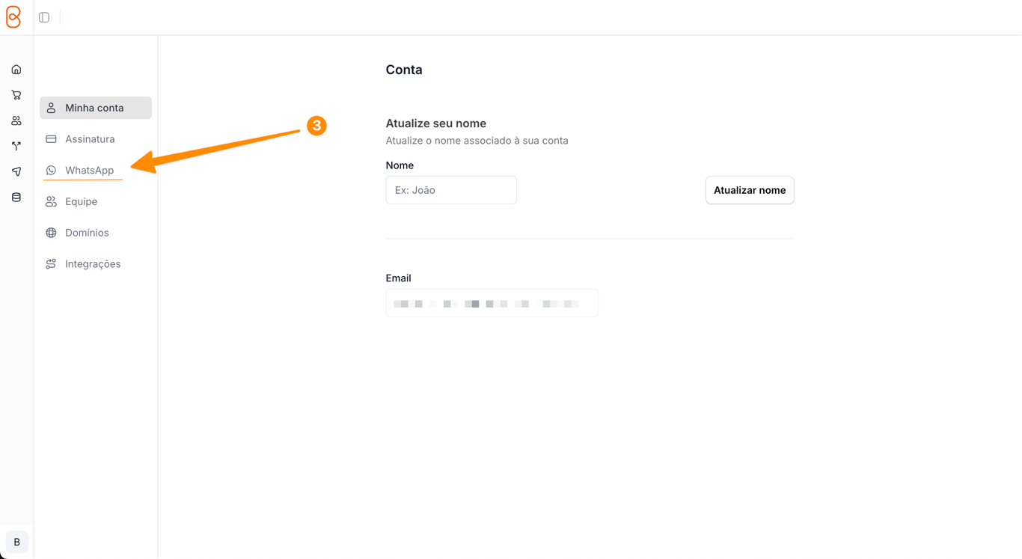Viewport: 1022px width, 559px height.
Task: Click the B avatar at bottom left
Action: pos(16,542)
